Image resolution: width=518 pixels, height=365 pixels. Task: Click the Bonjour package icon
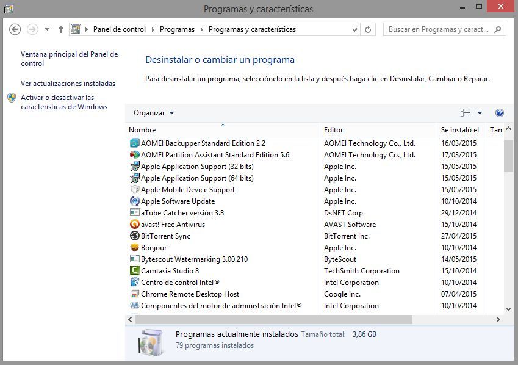pos(134,247)
